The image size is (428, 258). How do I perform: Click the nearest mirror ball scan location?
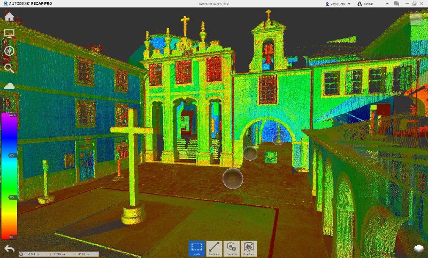point(233,177)
